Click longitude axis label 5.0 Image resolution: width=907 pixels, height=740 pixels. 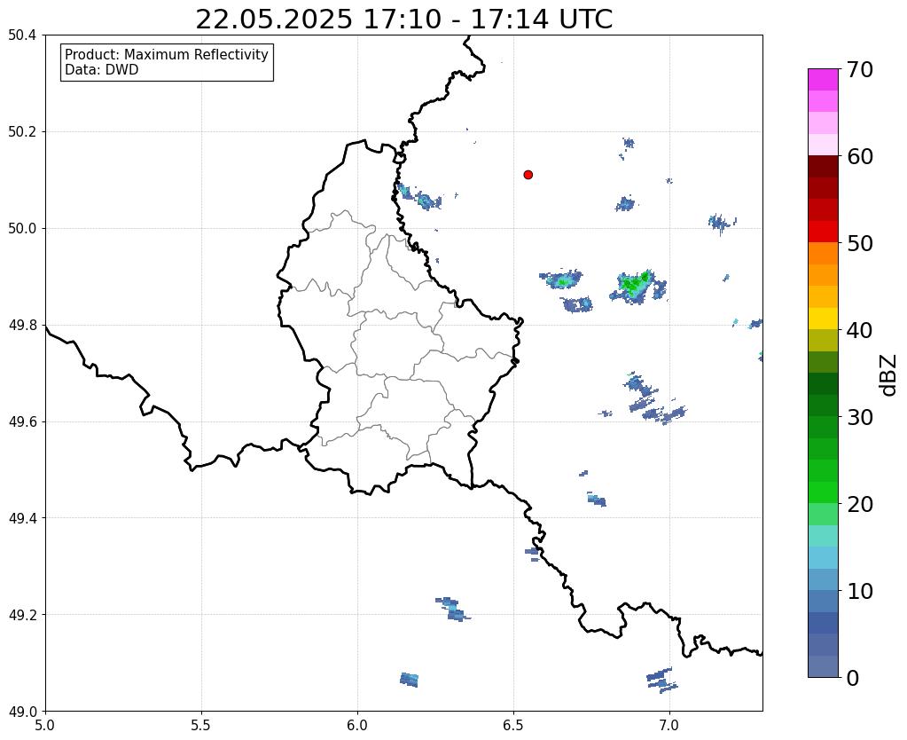[x=45, y=725]
